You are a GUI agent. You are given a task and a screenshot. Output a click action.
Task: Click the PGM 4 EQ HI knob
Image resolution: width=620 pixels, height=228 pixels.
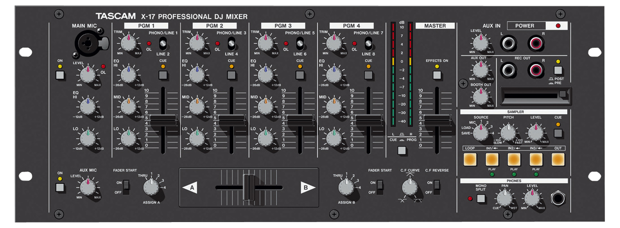coord(334,74)
